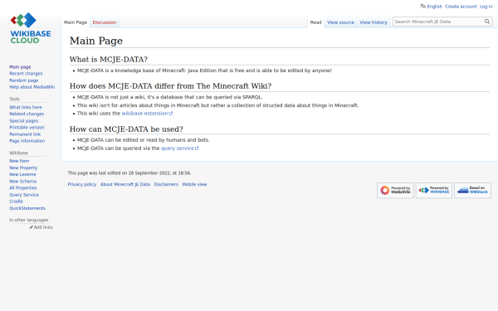
Task: Click the Add links pencil link
Action: (x=41, y=227)
